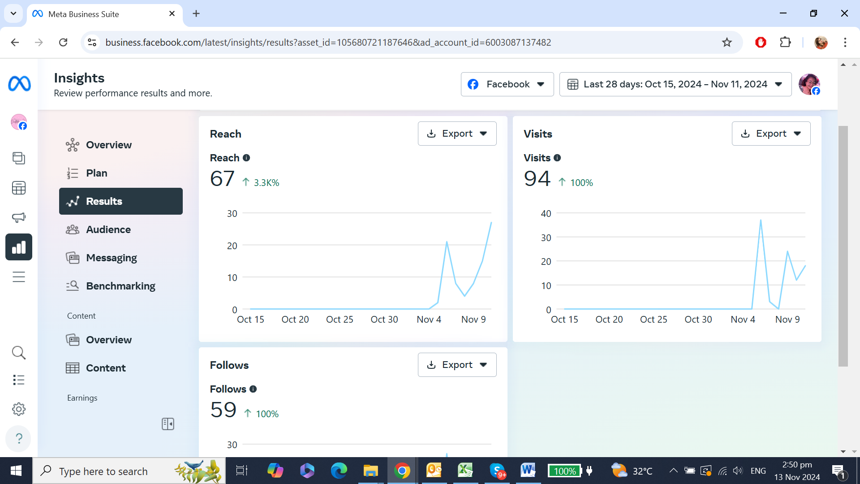The image size is (860, 484).
Task: Toggle the collapse navigation panel icon
Action: point(168,424)
